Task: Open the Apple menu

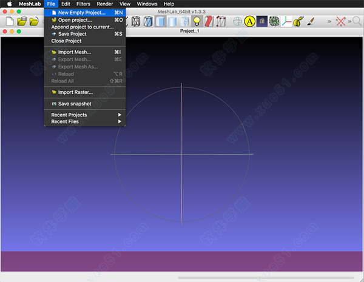Action: click(x=9, y=4)
